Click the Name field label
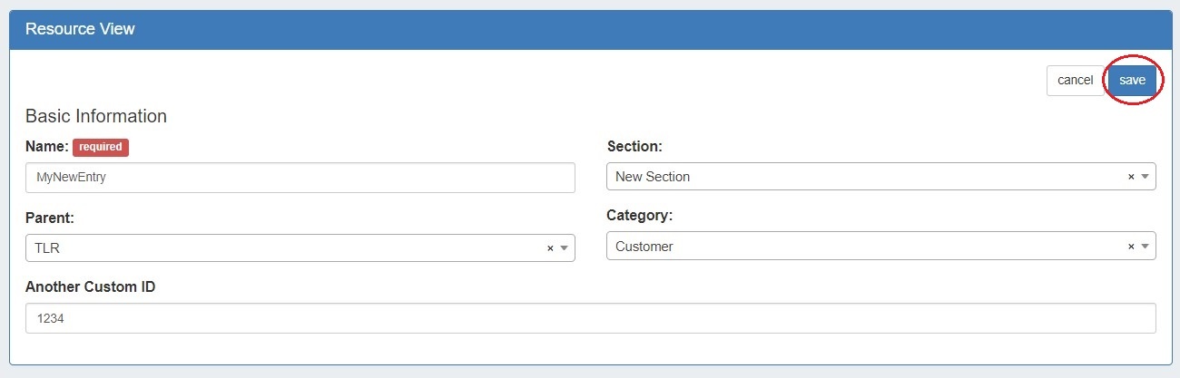Screen dimensions: 1180x378 coord(46,147)
